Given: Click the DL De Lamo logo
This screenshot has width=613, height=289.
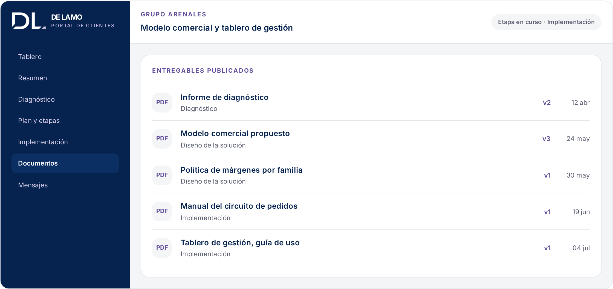Looking at the screenshot, I should coord(29,21).
